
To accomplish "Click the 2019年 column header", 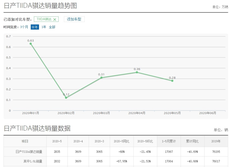I will click(216, 141).
